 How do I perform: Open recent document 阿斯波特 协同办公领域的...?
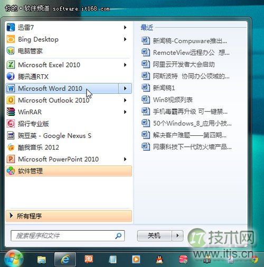185,76
